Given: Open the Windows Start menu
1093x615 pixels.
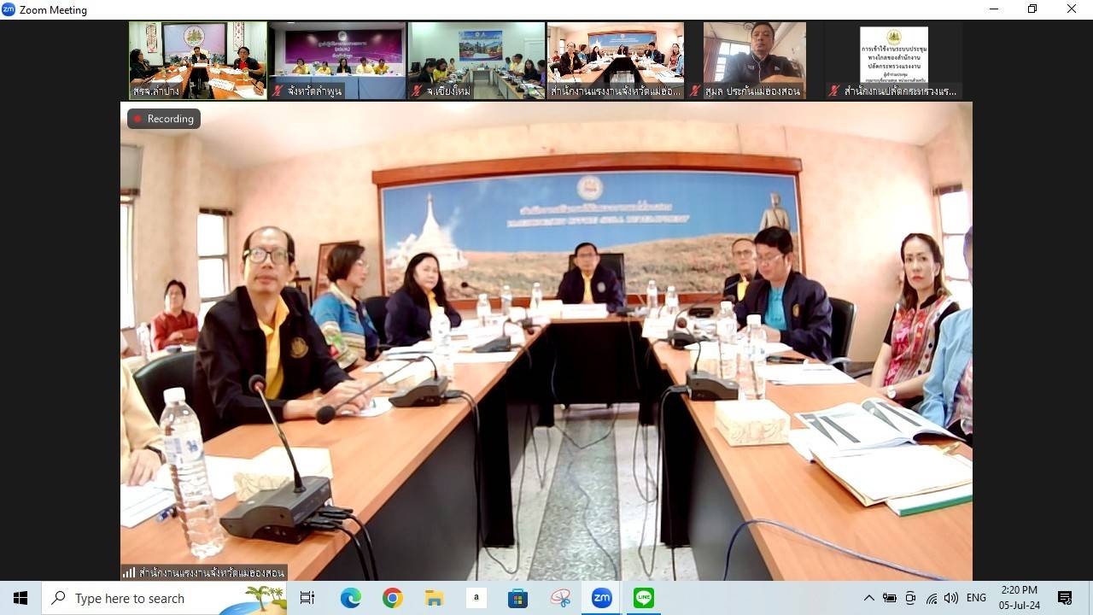Looking at the screenshot, I should click(x=20, y=598).
